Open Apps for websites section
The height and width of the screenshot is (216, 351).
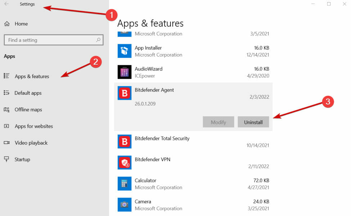(x=33, y=126)
